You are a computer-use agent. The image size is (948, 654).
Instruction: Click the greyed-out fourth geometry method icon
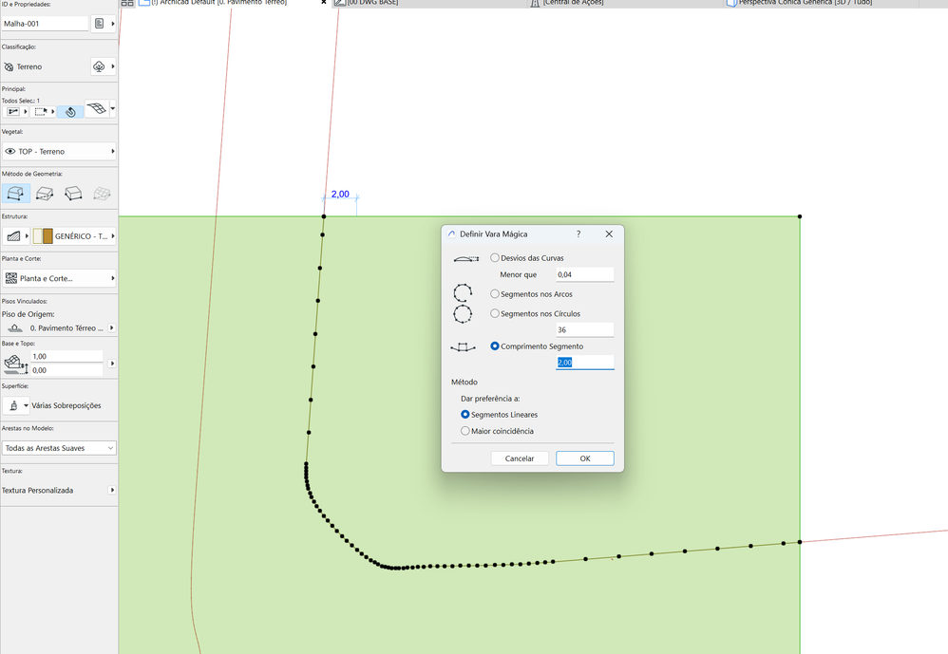[102, 194]
